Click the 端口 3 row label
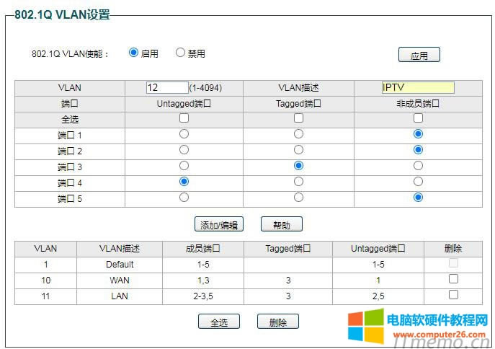 click(70, 167)
